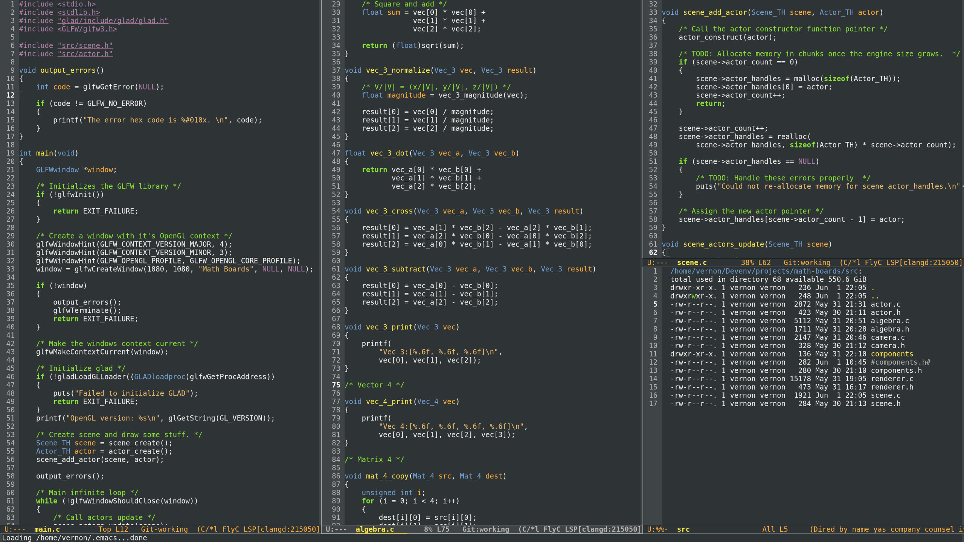Image resolution: width=964 pixels, height=542 pixels.
Task: Open renderer.c in the file listing
Action: coord(892,379)
